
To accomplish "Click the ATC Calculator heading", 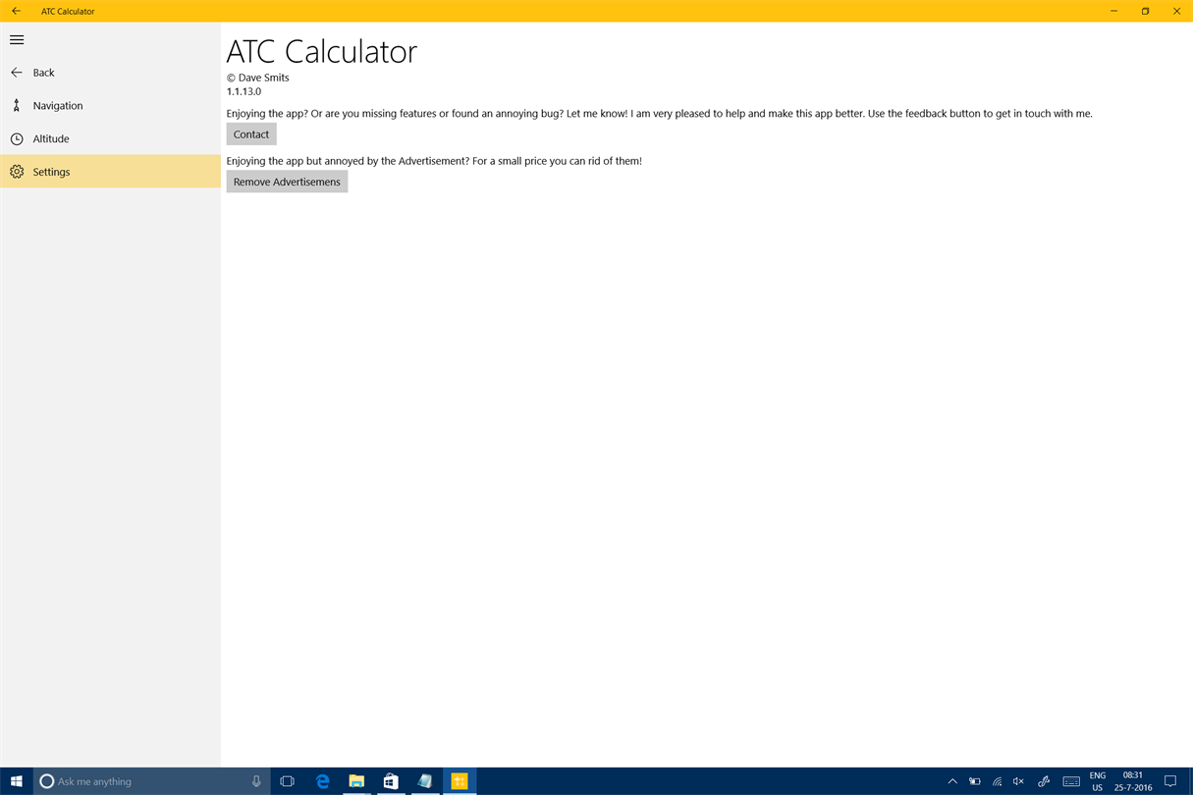I will (x=322, y=51).
